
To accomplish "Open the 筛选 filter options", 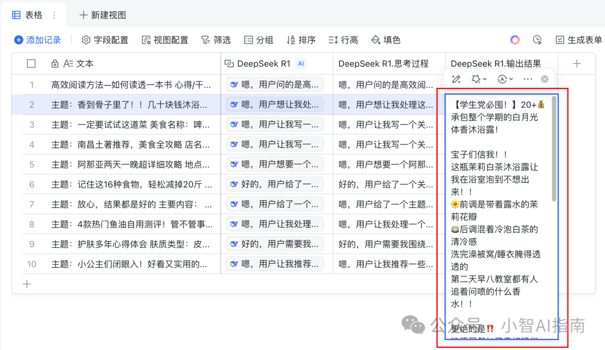I will point(216,40).
